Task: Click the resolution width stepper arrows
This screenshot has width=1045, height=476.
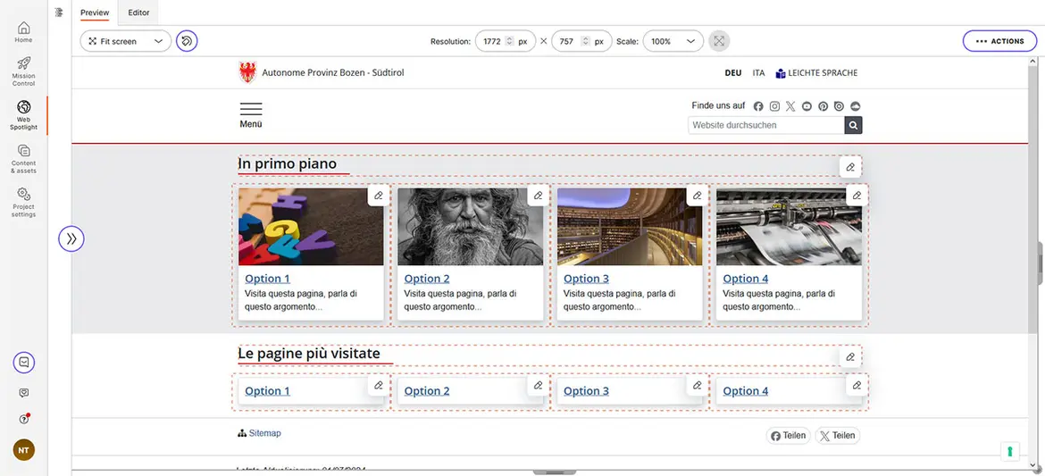Action: (509, 41)
